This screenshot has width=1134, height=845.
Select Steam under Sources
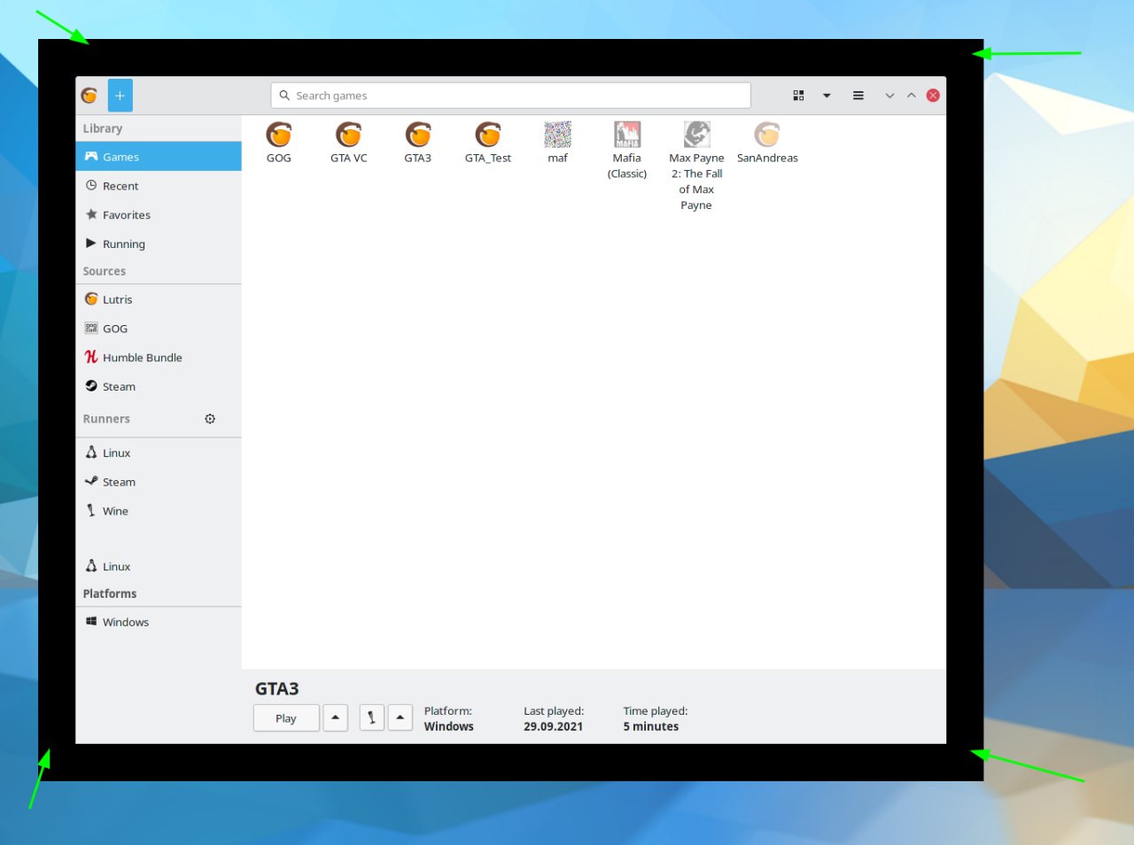point(159,387)
